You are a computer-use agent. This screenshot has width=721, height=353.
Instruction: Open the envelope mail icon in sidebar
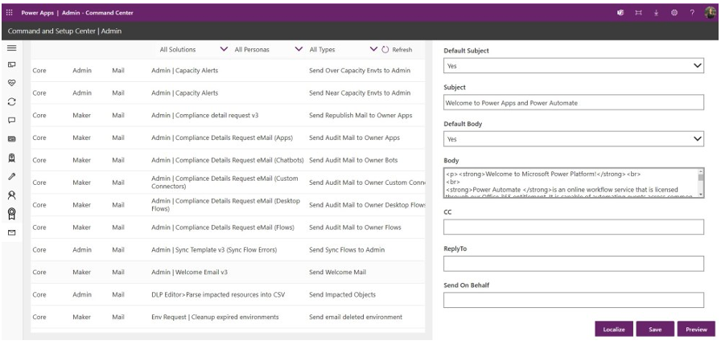point(11,232)
